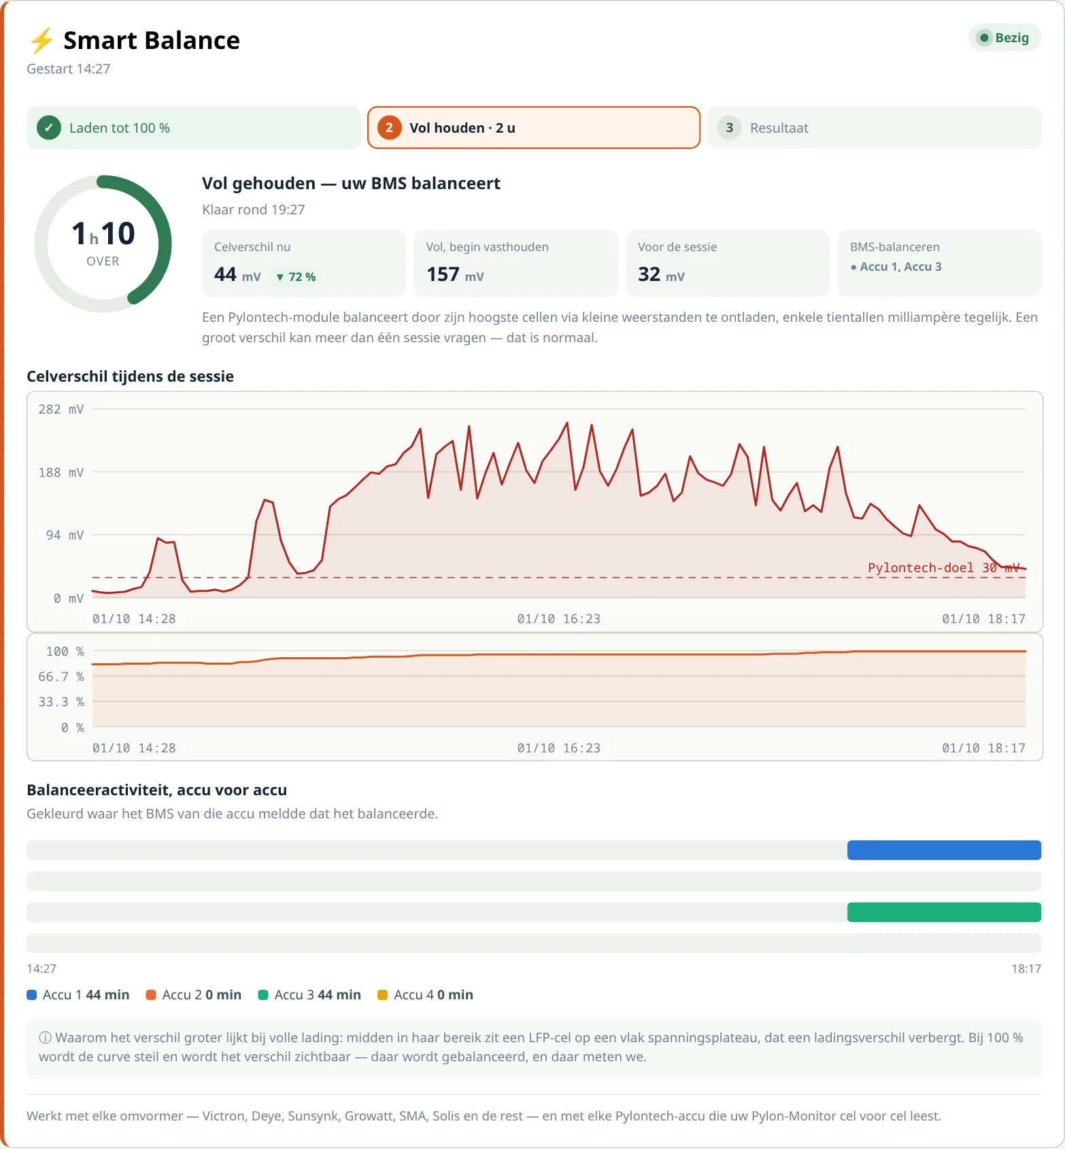This screenshot has width=1065, height=1149.
Task: Click the Voor de sessie 32 mV card
Action: (x=728, y=263)
